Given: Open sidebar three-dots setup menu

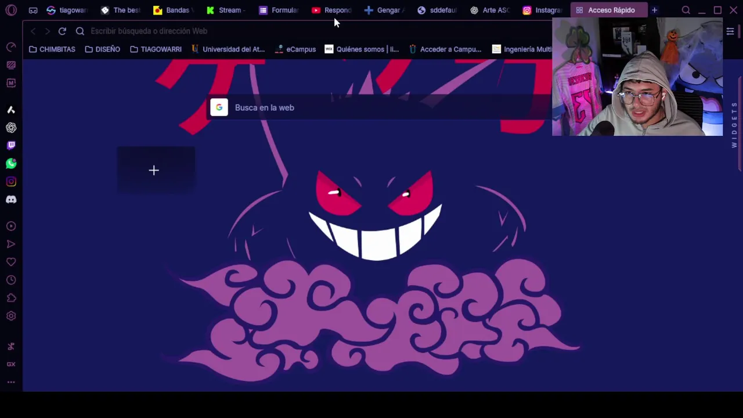Looking at the screenshot, I should click(x=11, y=383).
